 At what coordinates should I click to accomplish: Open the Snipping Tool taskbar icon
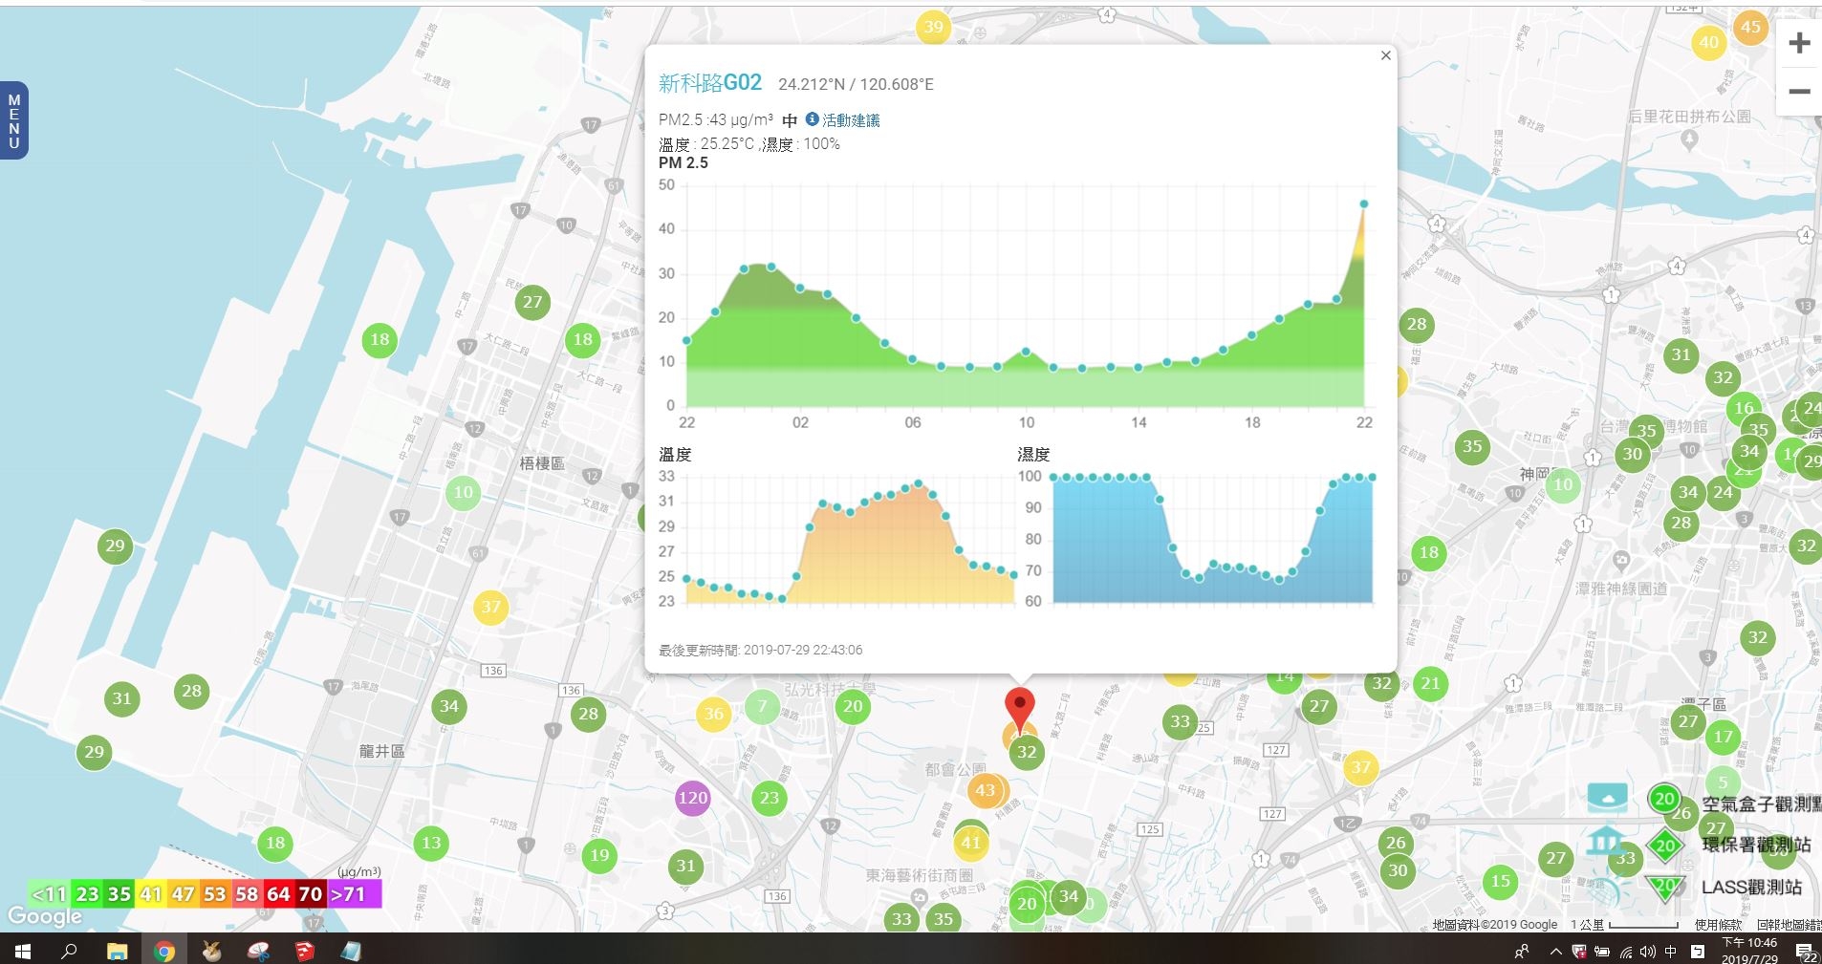coord(258,952)
